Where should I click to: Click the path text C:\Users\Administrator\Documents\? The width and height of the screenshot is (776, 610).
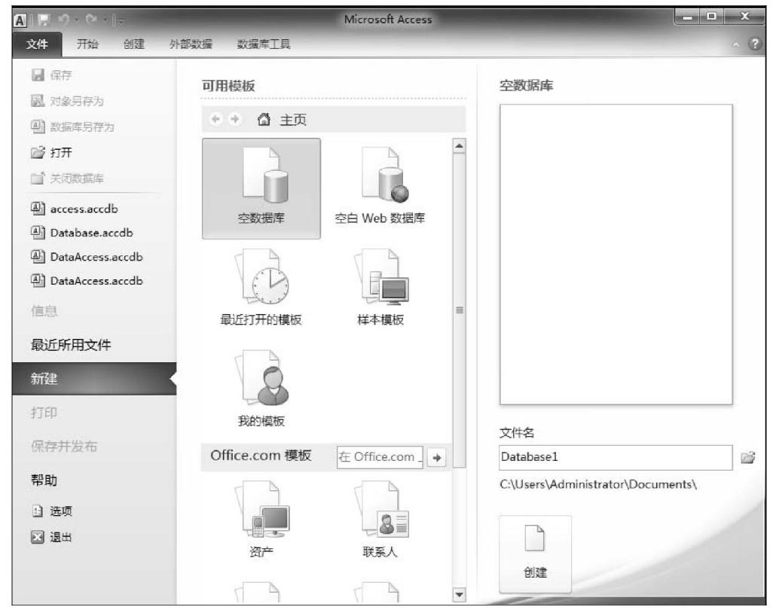coord(598,484)
